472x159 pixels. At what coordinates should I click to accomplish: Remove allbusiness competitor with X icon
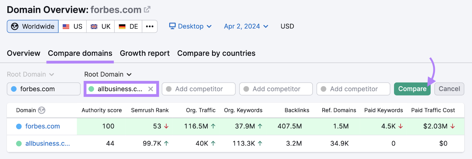pyautogui.click(x=150, y=89)
